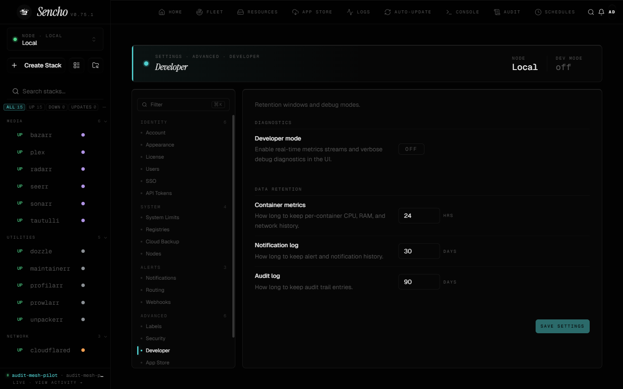The width and height of the screenshot is (623, 389).
Task: Filter stacks by UP 15
Action: pos(35,107)
